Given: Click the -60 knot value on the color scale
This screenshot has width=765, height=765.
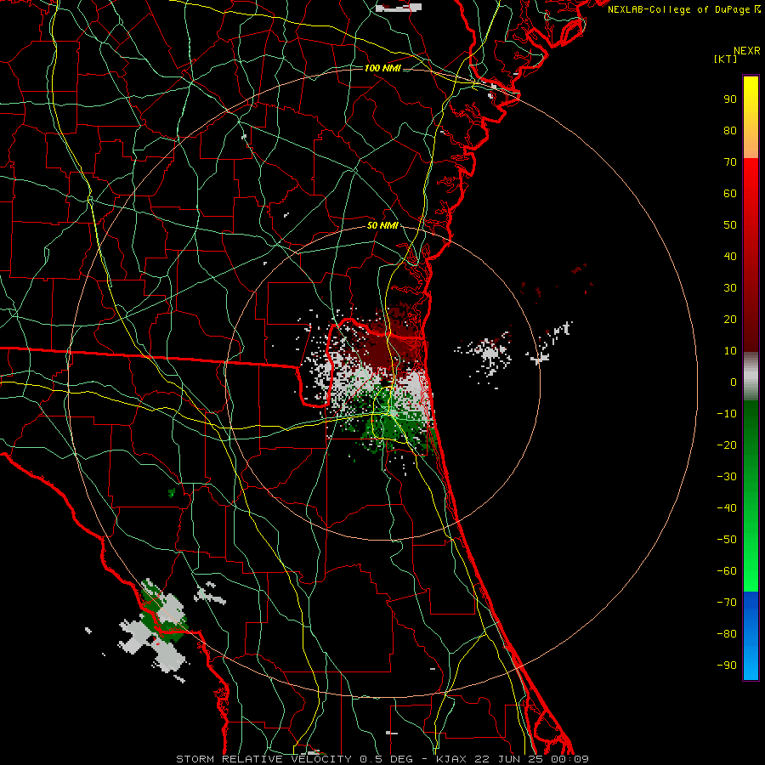Looking at the screenshot, I should coord(727,571).
